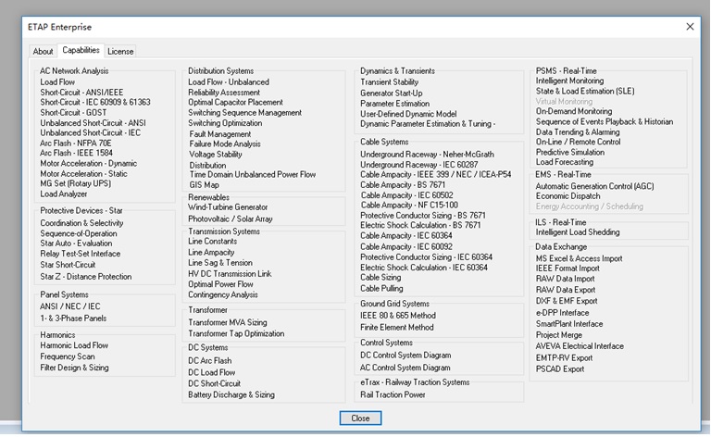Click 'Intelligent Monitoring' under PSMS
This screenshot has width=711, height=437.
pyautogui.click(x=569, y=81)
